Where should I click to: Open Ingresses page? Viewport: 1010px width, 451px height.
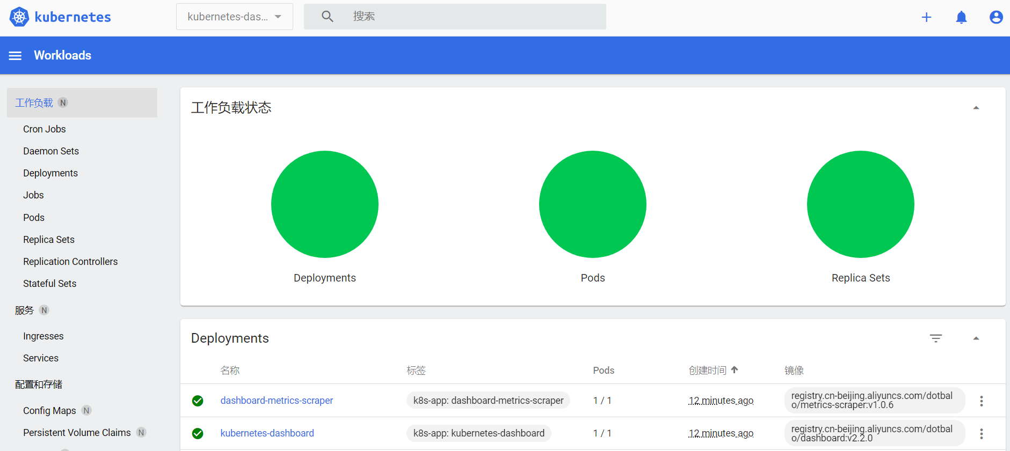pos(43,336)
